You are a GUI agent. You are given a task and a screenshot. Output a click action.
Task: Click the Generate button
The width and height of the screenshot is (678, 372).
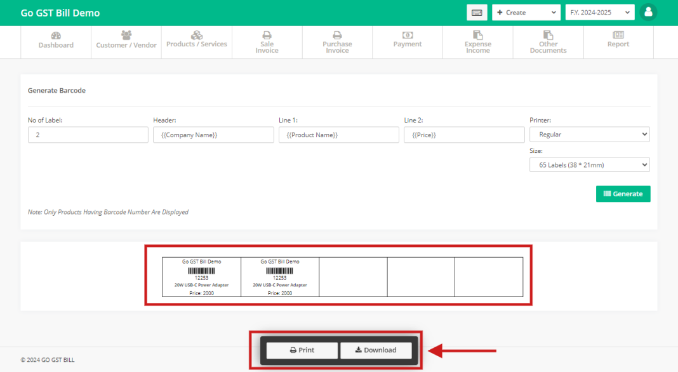[x=623, y=194]
